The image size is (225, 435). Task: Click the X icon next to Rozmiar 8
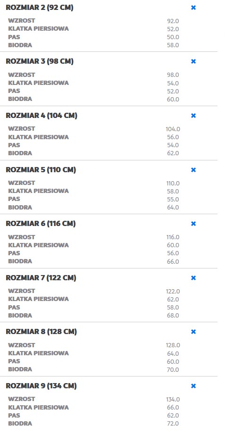point(193,332)
